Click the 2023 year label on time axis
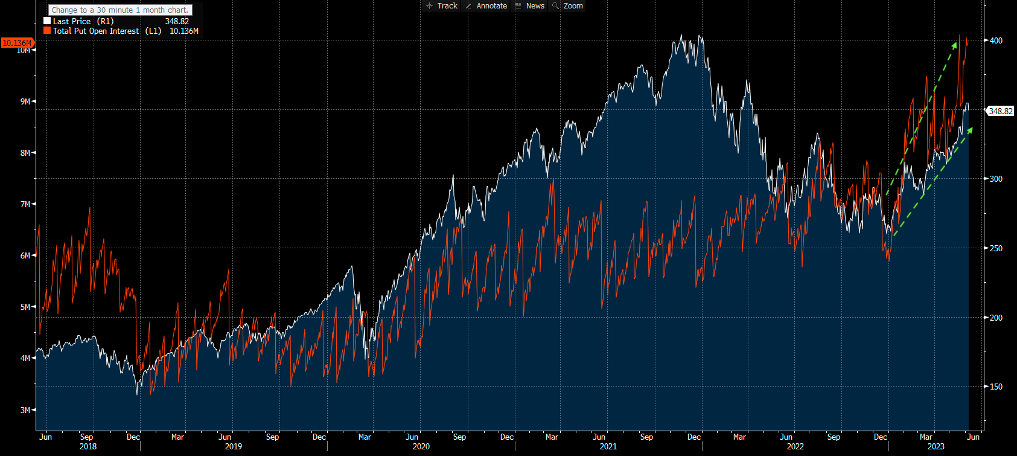This screenshot has height=456, width=1017. (936, 446)
